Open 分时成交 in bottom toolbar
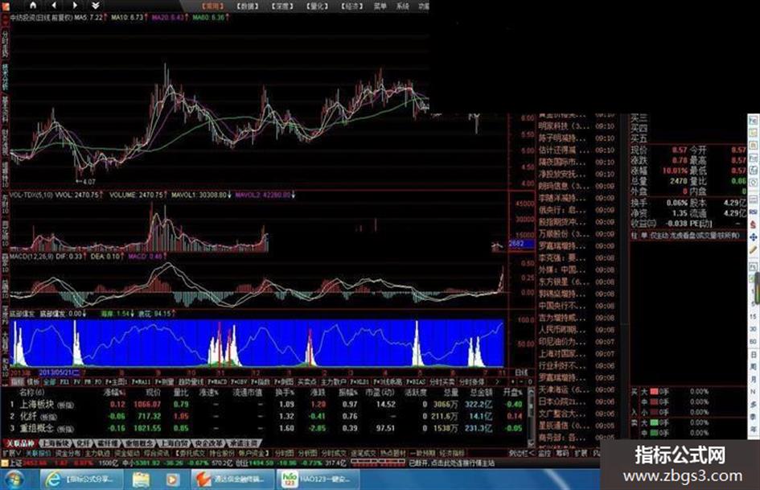The height and width of the screenshot is (490, 760). click(x=335, y=453)
